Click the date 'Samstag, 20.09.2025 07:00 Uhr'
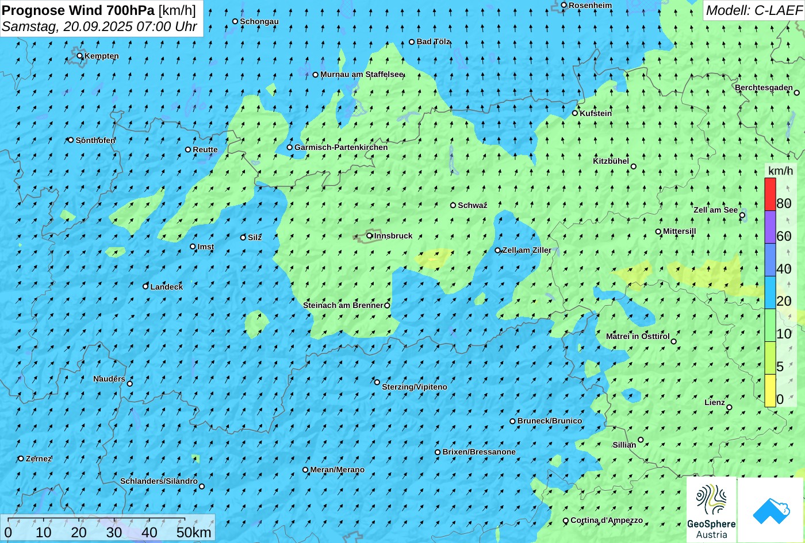Screen dimensions: 805x543 point(99,26)
